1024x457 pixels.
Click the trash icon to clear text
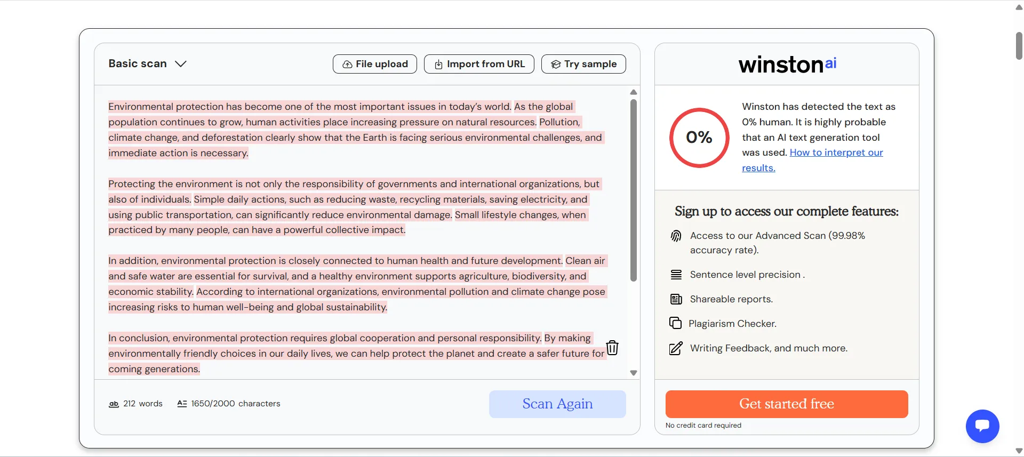(x=612, y=347)
